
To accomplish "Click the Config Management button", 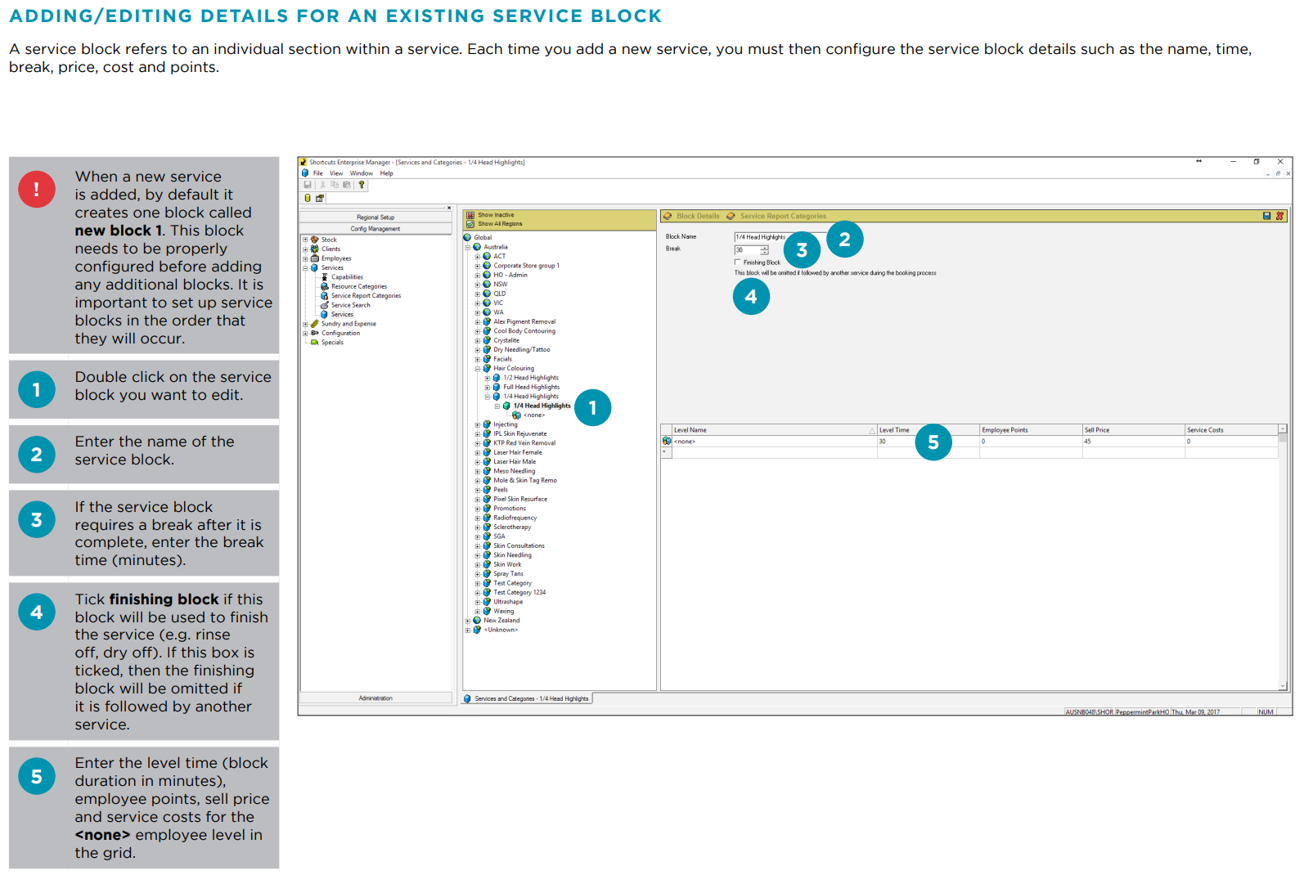I will (375, 229).
